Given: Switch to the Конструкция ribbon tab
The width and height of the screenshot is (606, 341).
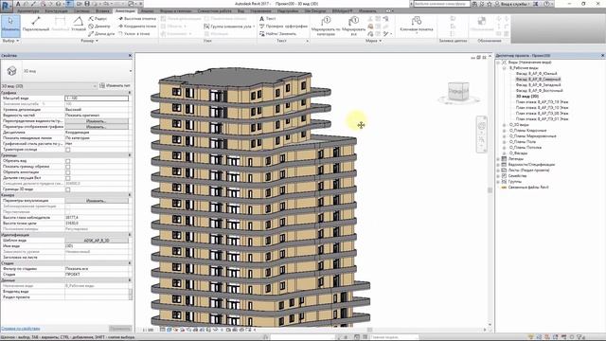Looking at the screenshot, I should click(56, 11).
